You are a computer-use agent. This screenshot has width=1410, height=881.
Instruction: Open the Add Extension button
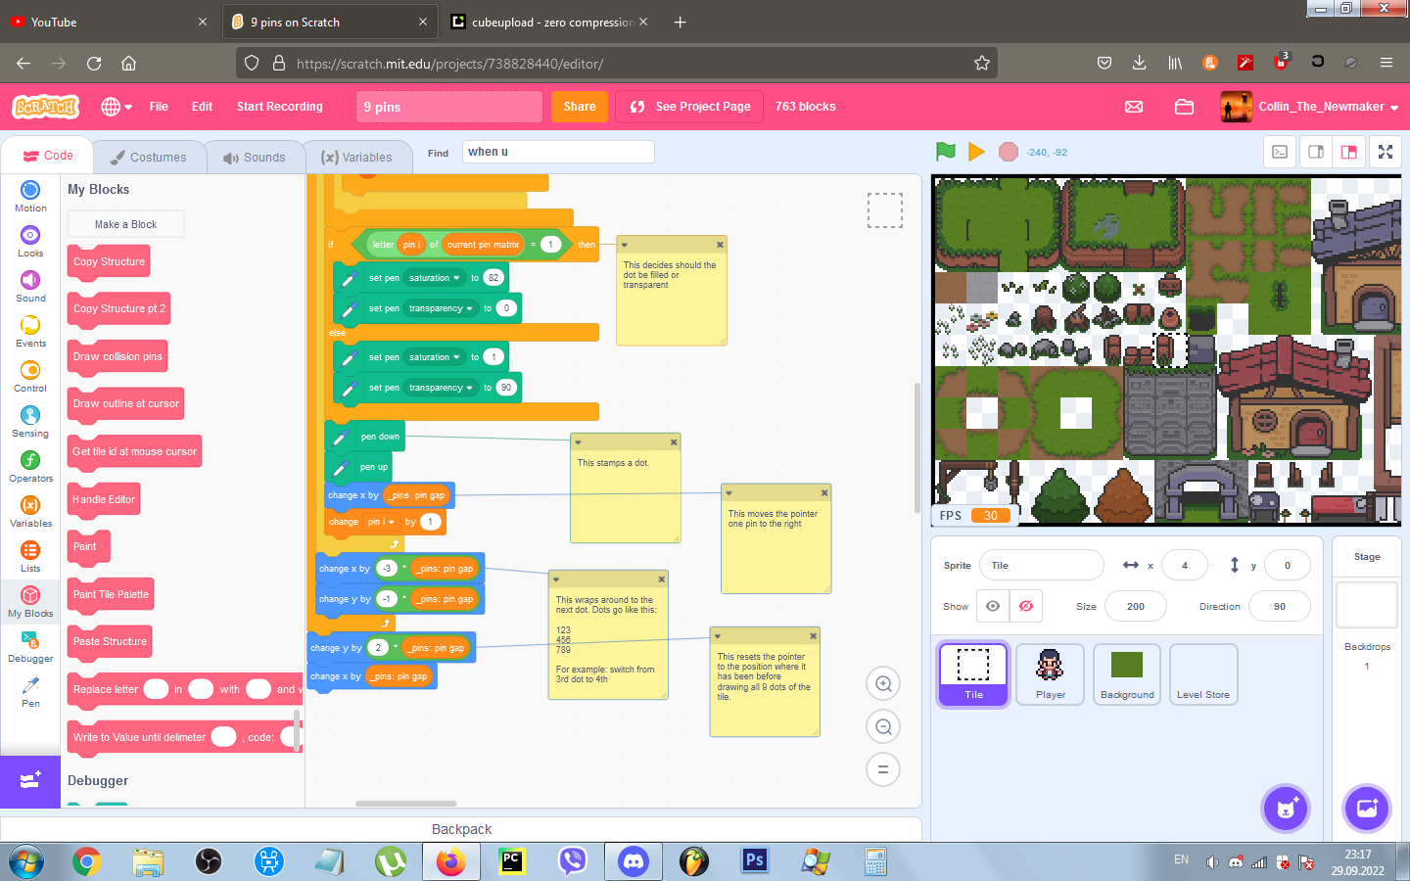pos(30,780)
